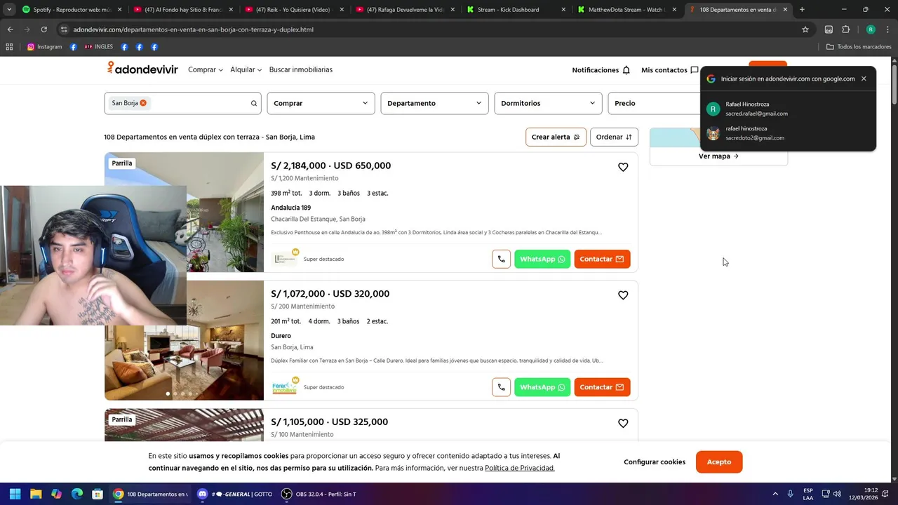This screenshot has height=505, width=898.
Task: Open browser extensions puzzle icon
Action: pyautogui.click(x=845, y=29)
